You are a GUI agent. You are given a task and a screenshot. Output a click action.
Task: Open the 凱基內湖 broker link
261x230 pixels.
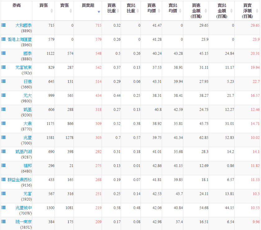24,151
